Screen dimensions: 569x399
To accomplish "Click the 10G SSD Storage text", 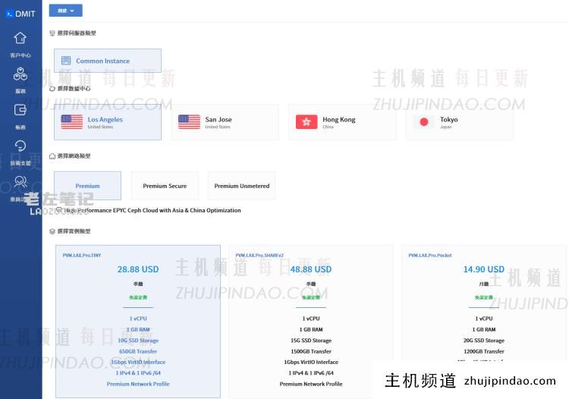I will 138,341.
